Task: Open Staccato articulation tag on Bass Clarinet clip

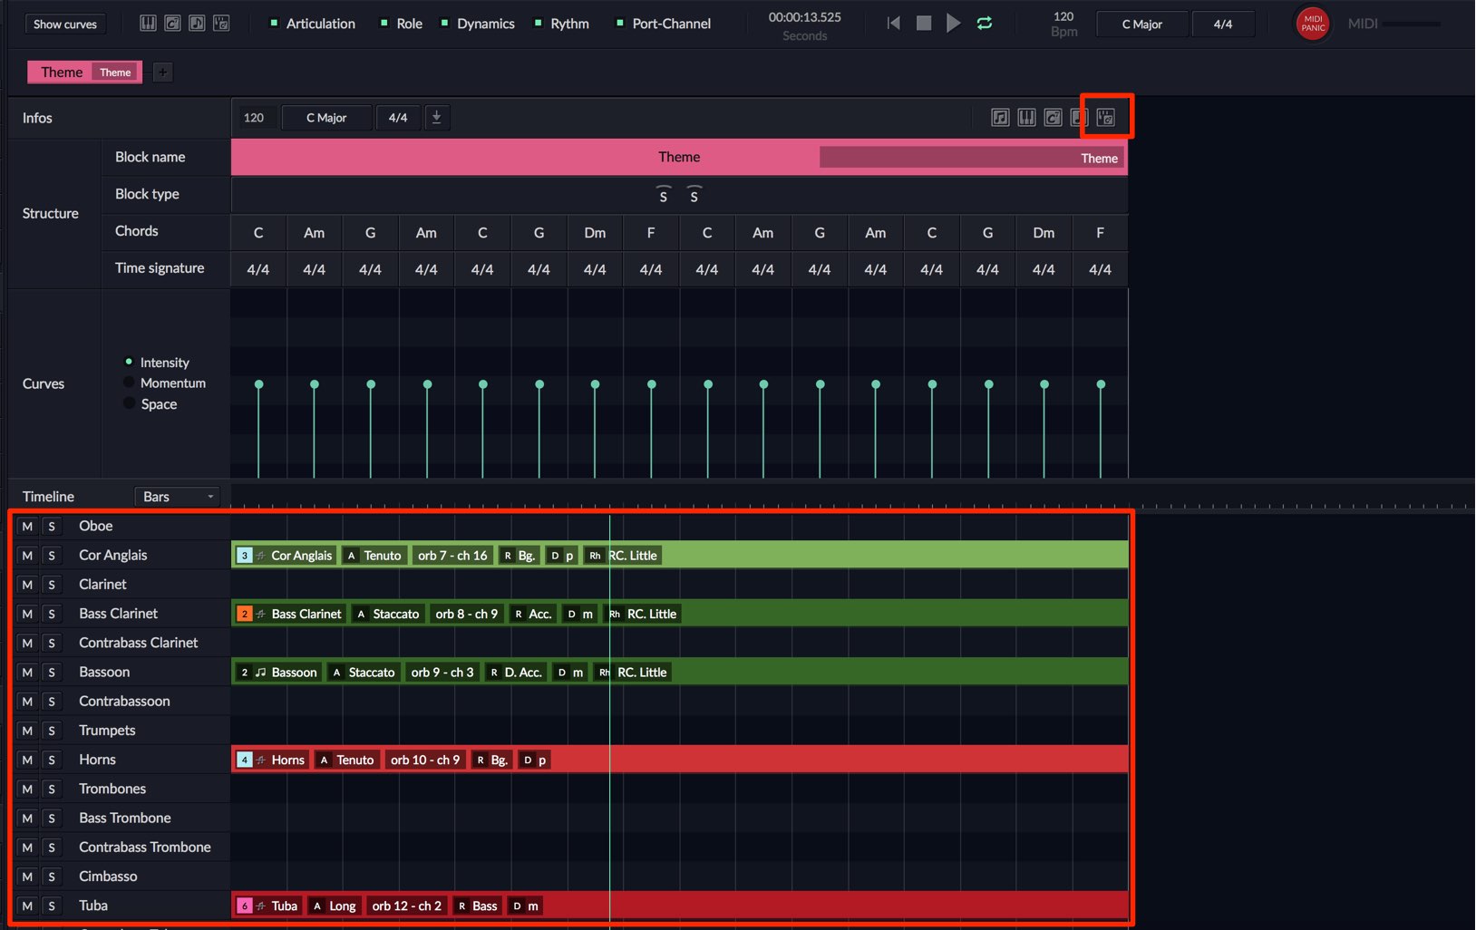Action: point(388,614)
